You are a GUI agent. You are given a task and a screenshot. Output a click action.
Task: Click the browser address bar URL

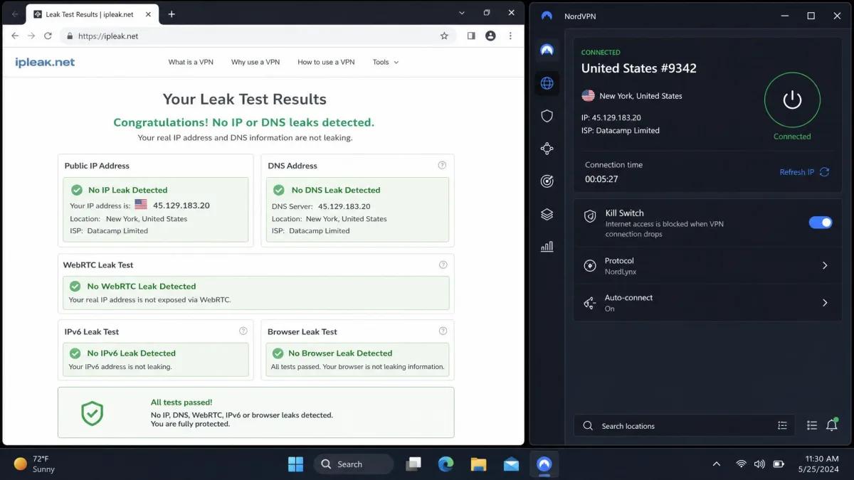(x=107, y=36)
